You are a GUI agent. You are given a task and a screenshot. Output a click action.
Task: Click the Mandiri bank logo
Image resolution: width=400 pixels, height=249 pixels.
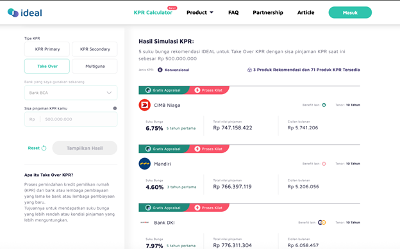tap(144, 164)
